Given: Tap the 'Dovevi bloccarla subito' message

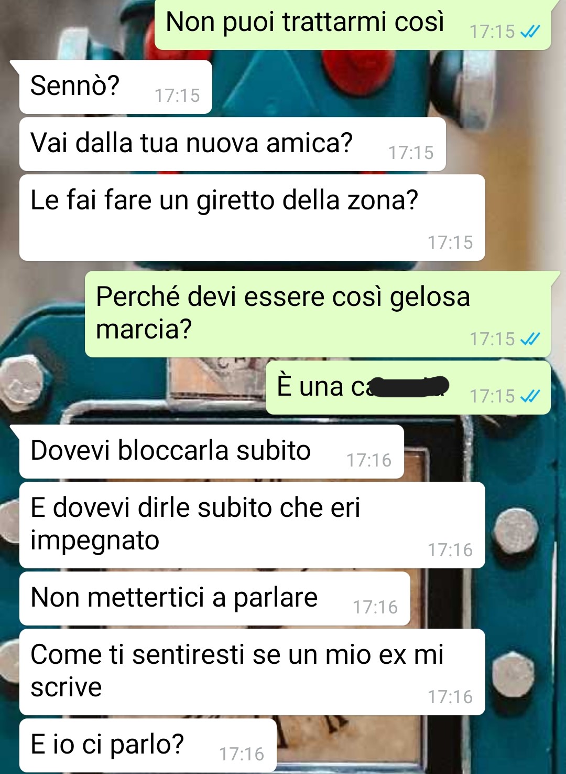Looking at the screenshot, I should pyautogui.click(x=211, y=451).
